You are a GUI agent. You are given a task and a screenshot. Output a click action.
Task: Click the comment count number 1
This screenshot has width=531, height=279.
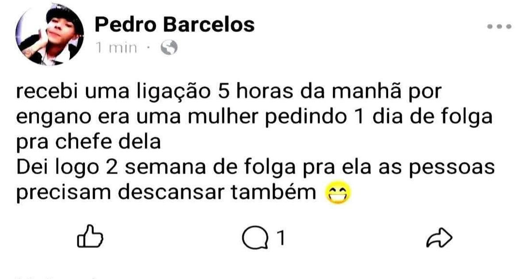point(279,240)
